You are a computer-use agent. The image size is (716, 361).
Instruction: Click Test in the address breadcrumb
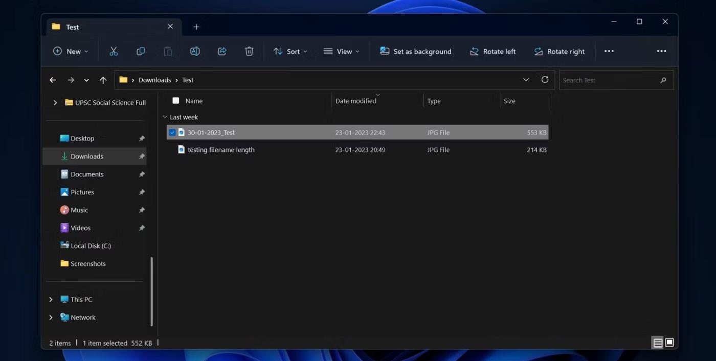188,80
